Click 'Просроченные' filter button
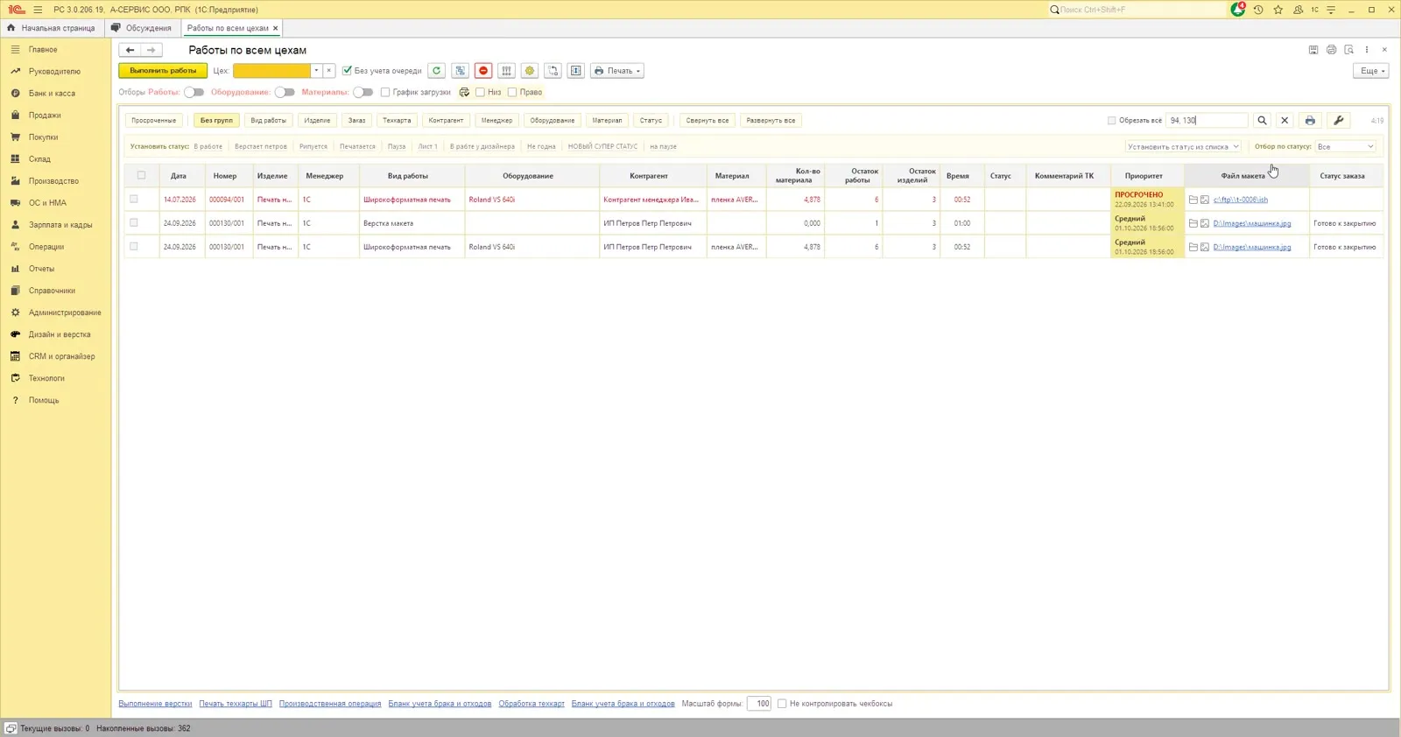 pos(154,121)
